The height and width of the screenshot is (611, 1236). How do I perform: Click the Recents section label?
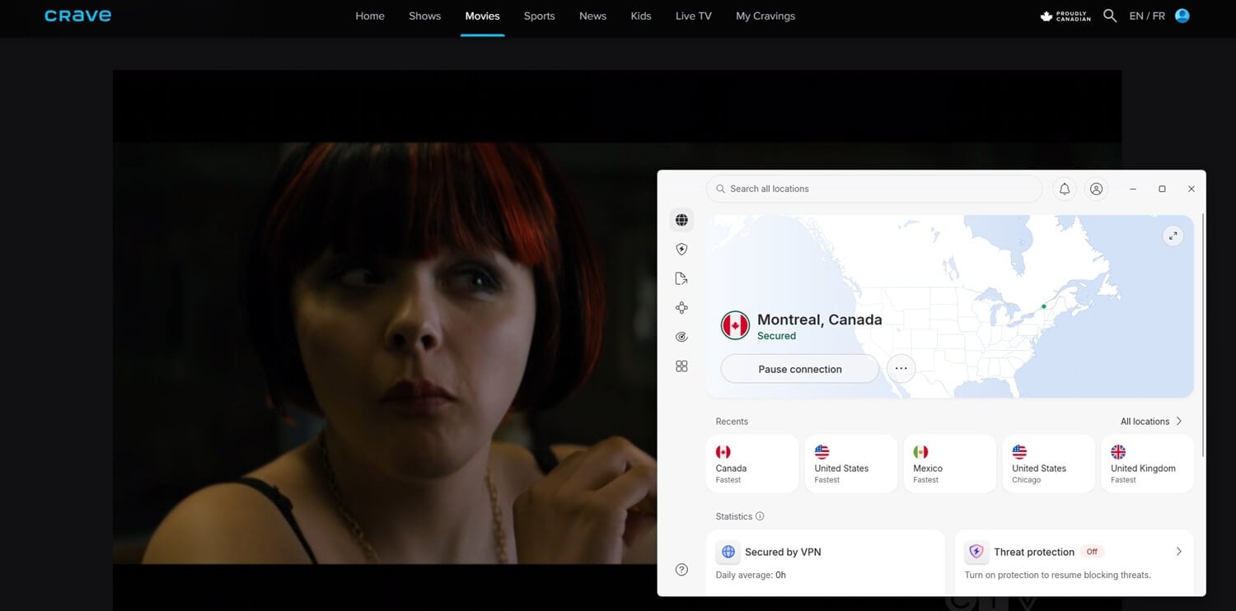(732, 421)
